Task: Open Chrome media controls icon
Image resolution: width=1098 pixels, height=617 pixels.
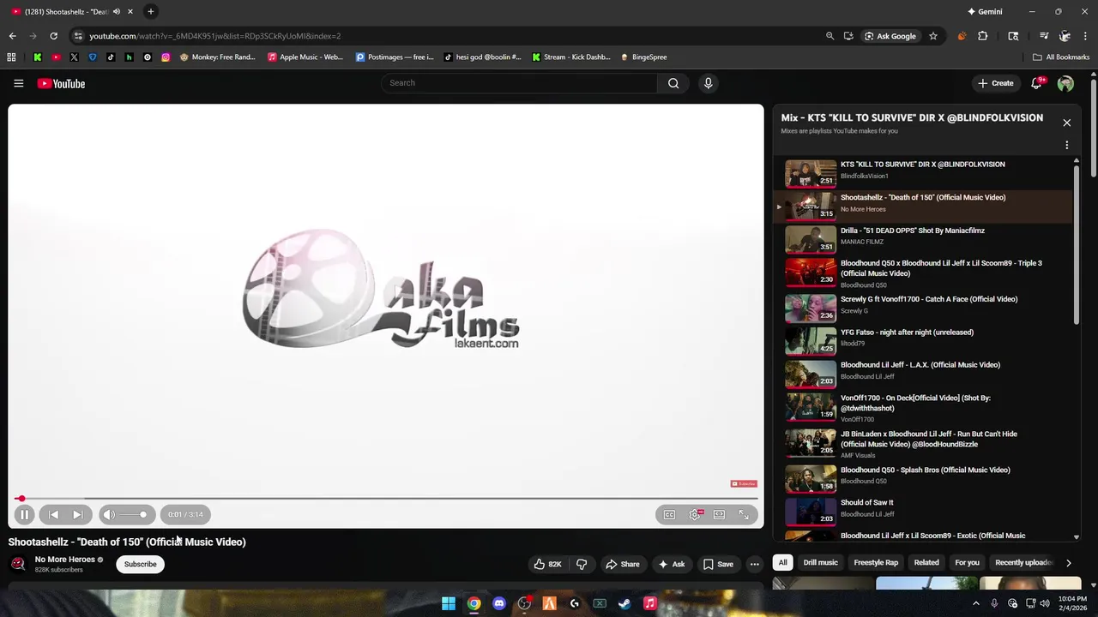Action: (1044, 36)
